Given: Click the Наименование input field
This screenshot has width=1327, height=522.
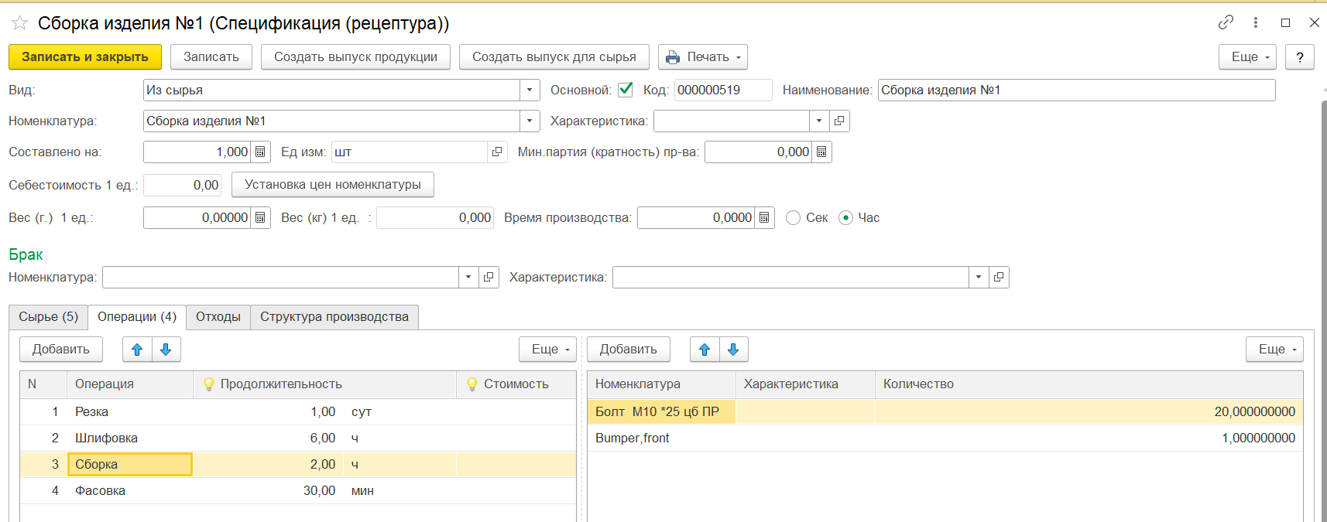Looking at the screenshot, I should [1075, 90].
